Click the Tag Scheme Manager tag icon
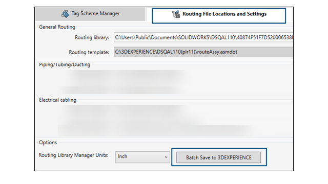Image resolution: width=328 pixels, height=184 pixels. coord(65,14)
